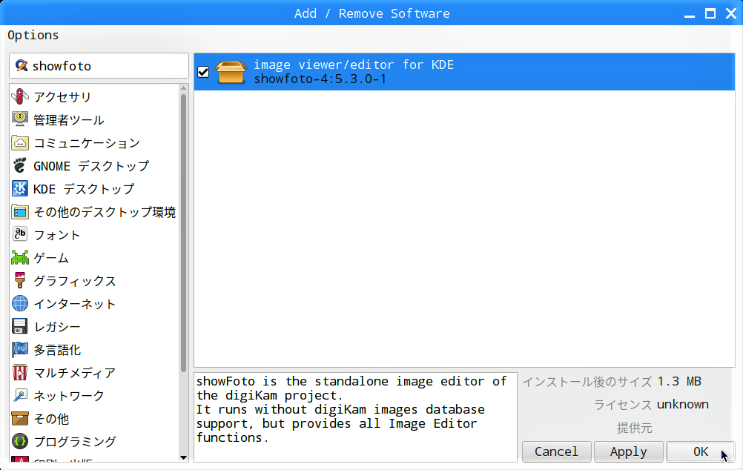This screenshot has height=470, width=743.
Task: Open the Options menu
Action: (33, 35)
